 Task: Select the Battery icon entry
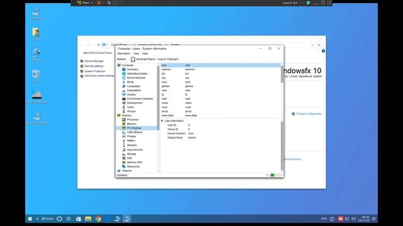123,141
